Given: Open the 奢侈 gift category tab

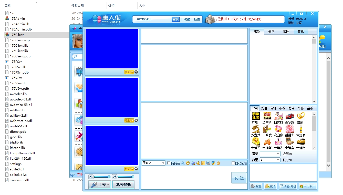Looking at the screenshot, I should coord(301,108).
